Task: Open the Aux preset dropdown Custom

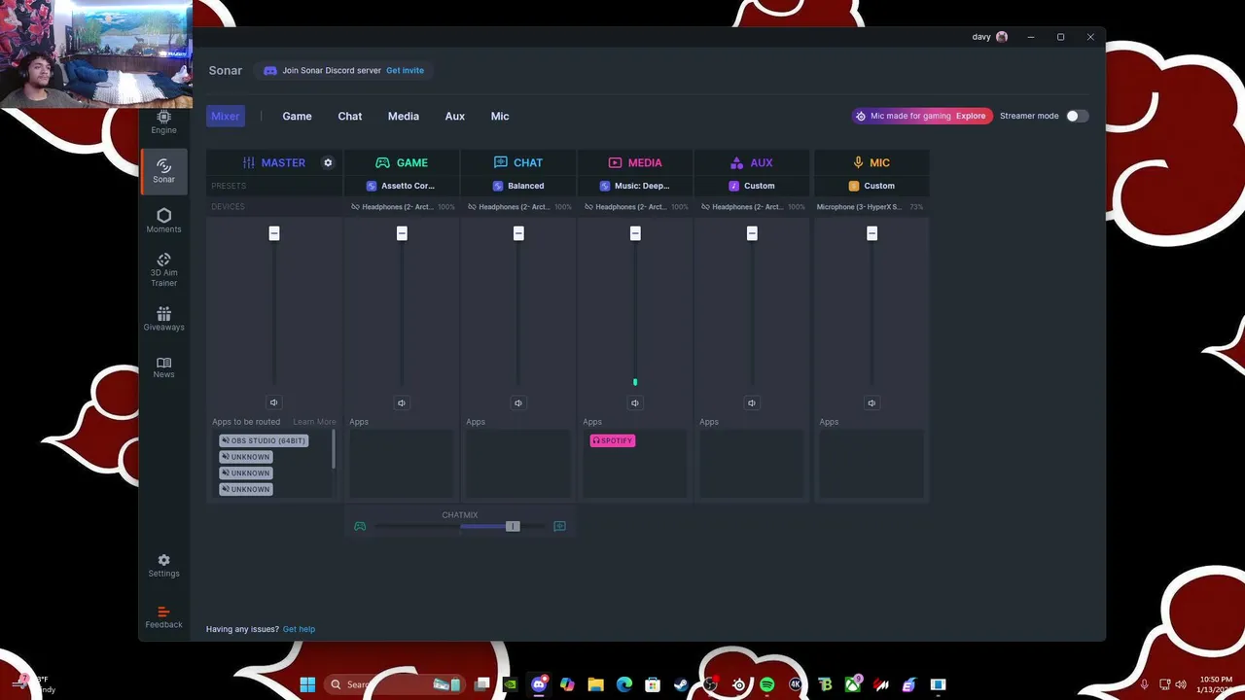Action: tap(752, 186)
